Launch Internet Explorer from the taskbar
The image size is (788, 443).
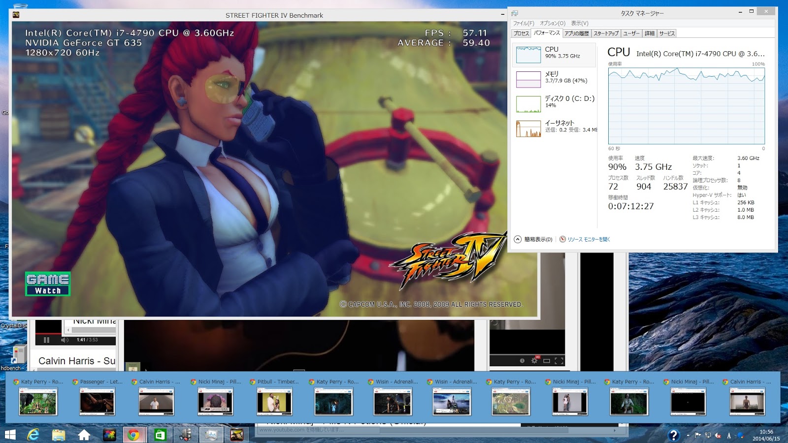click(x=33, y=435)
